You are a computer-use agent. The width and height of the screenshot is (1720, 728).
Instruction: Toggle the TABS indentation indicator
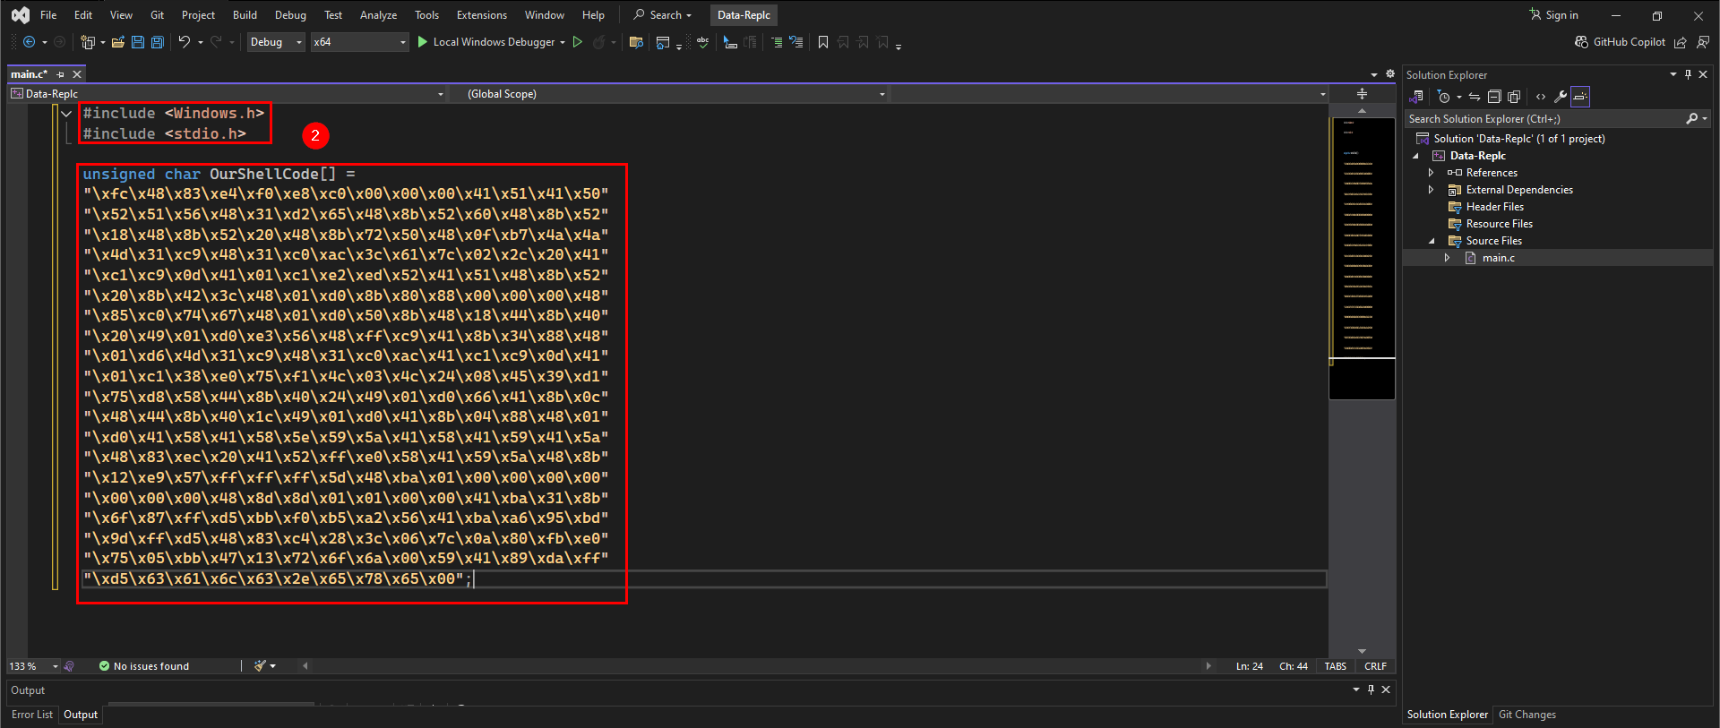coord(1335,666)
